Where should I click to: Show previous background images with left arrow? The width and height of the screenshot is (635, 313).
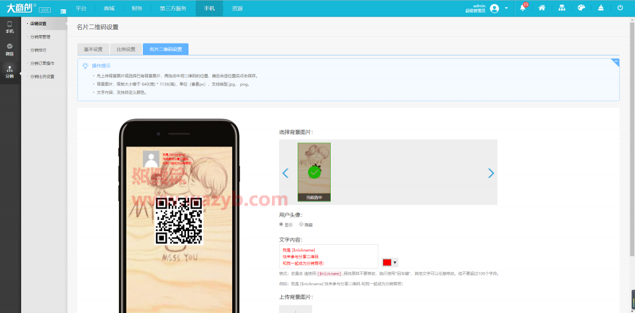click(x=285, y=173)
